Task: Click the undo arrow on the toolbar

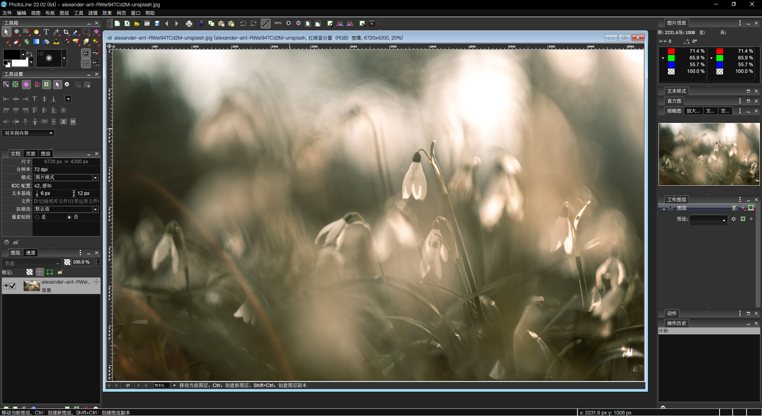Action: (244, 23)
